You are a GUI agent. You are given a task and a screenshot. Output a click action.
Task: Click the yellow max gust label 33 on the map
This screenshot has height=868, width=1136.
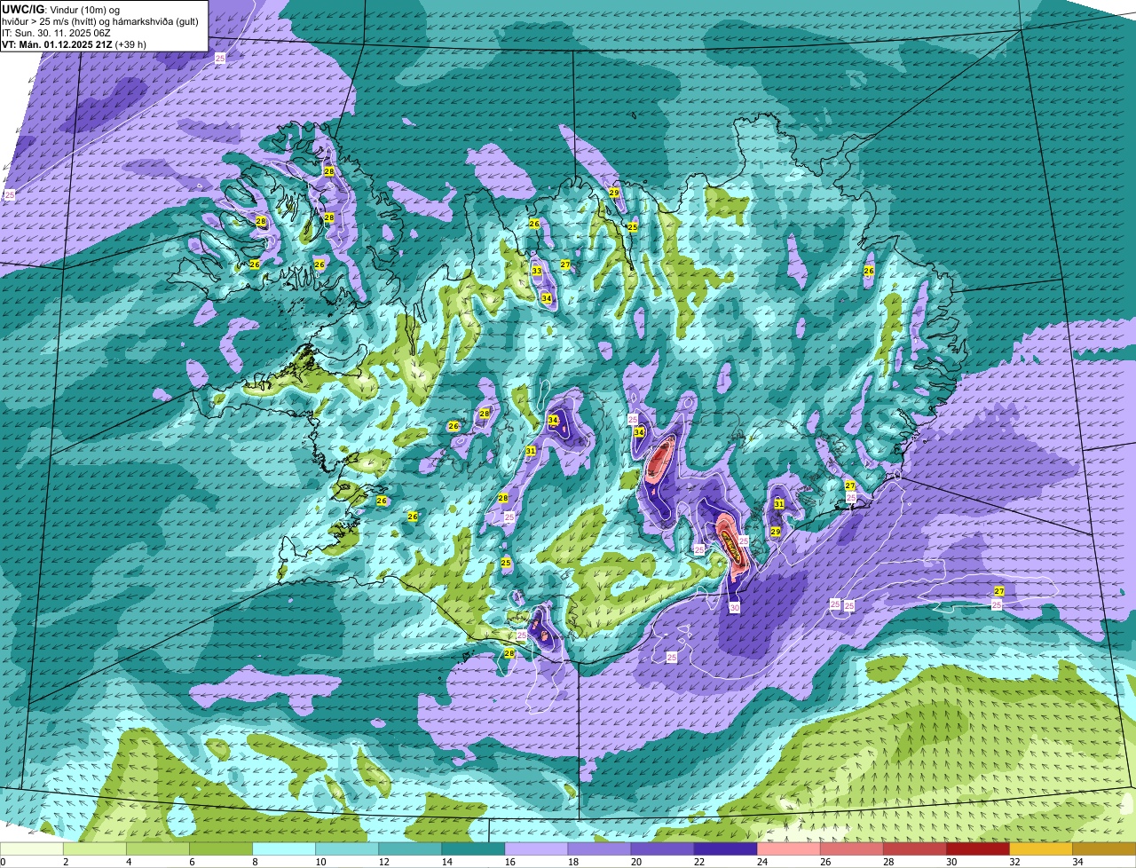[x=537, y=272]
